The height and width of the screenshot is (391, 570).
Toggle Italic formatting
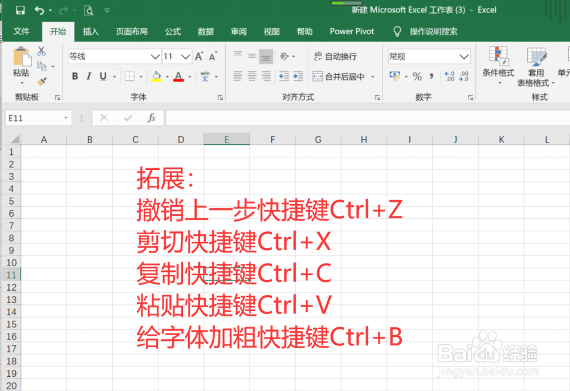(x=88, y=76)
